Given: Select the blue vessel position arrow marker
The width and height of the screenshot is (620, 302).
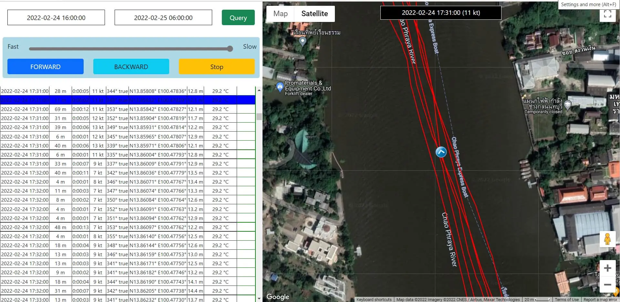Looking at the screenshot, I should pos(441,152).
